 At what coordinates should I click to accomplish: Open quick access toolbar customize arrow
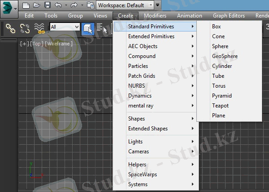(x=157, y=5)
